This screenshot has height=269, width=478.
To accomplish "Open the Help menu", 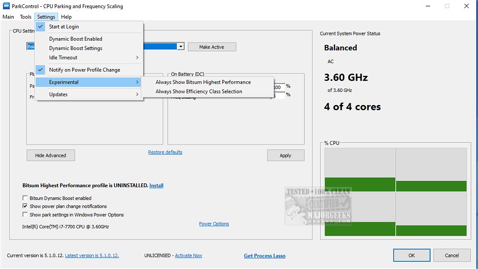I will (66, 17).
